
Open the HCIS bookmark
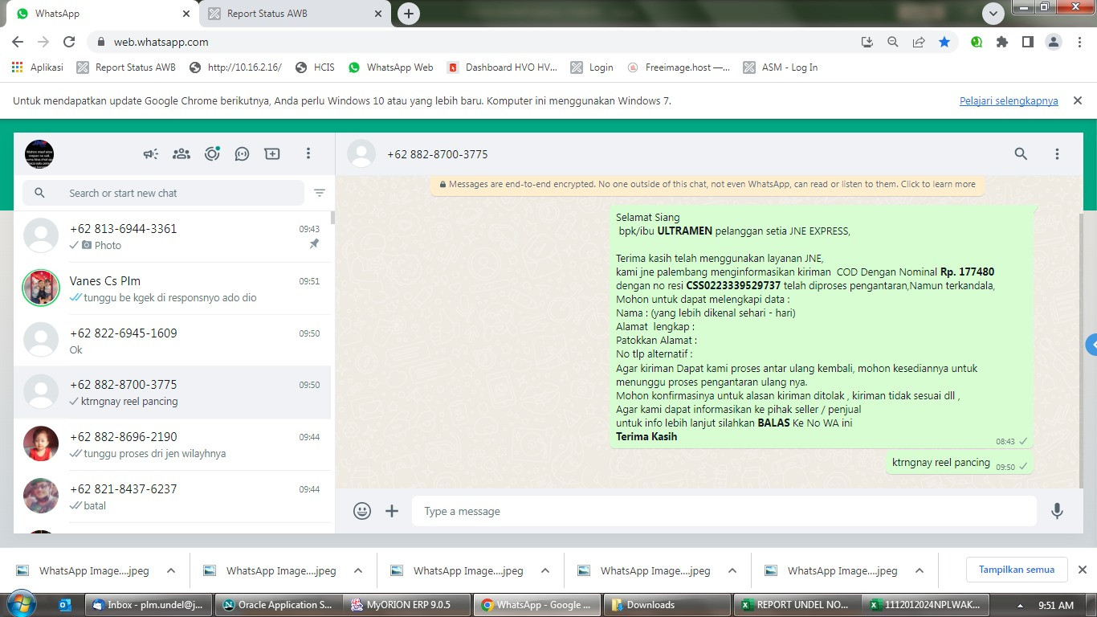315,67
